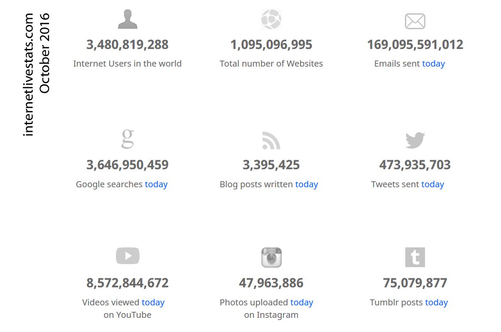This screenshot has width=501, height=332.
Task: Open 'today' link next to Google searches
Action: coord(156,184)
